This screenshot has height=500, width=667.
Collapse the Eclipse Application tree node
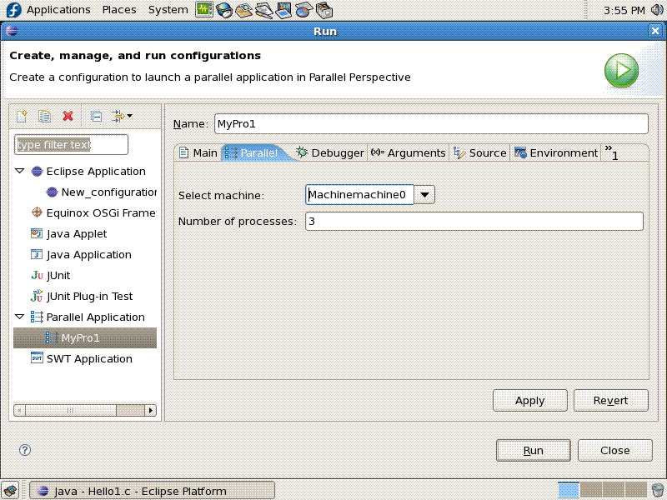(20, 171)
